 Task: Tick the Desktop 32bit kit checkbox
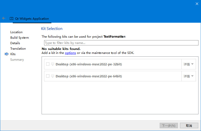(48, 64)
